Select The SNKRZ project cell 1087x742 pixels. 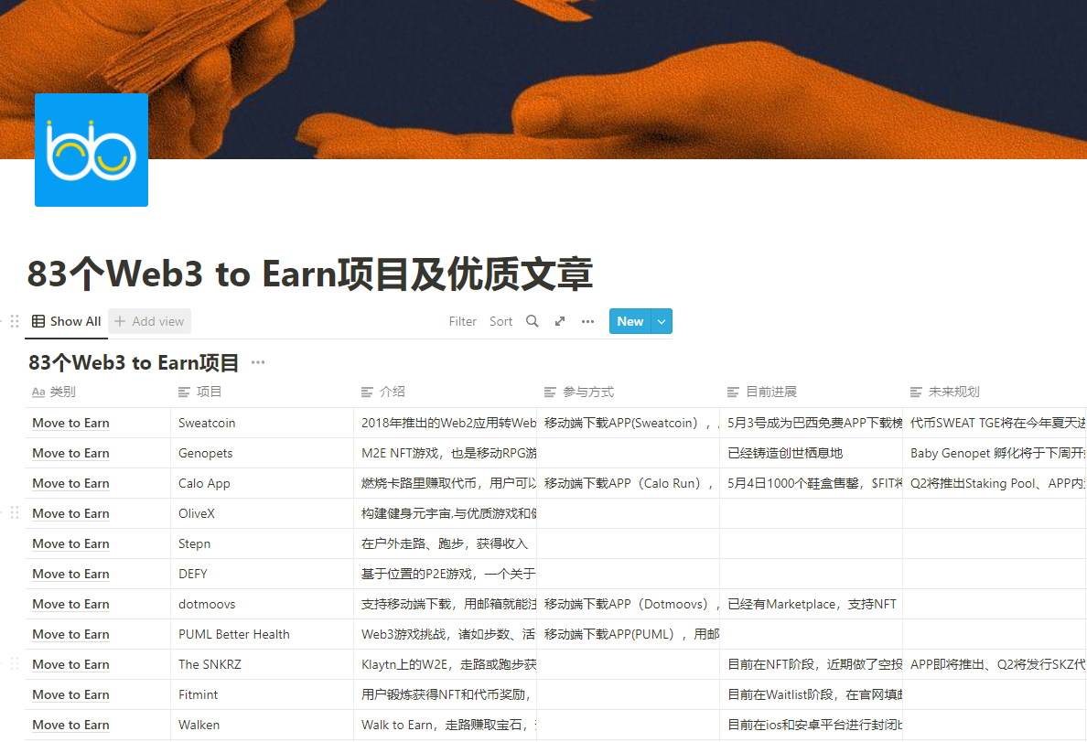(x=262, y=664)
